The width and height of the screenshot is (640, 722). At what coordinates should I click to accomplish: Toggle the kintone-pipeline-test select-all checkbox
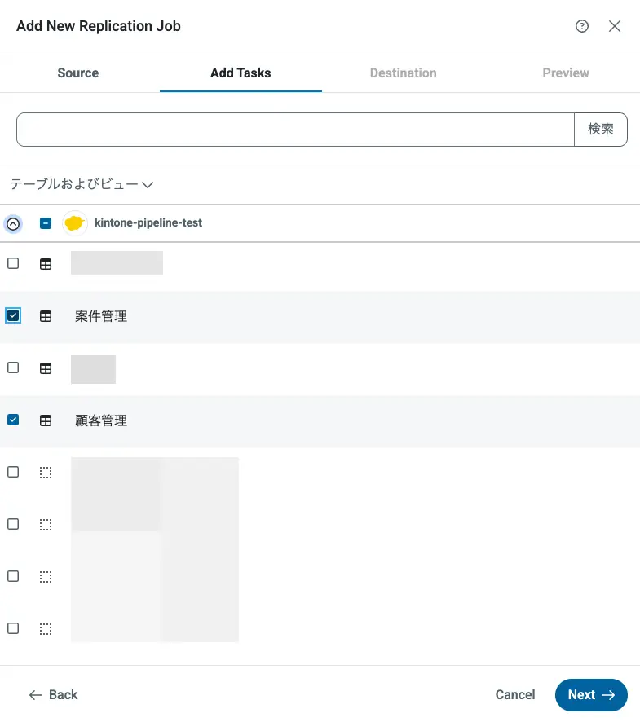[46, 223]
